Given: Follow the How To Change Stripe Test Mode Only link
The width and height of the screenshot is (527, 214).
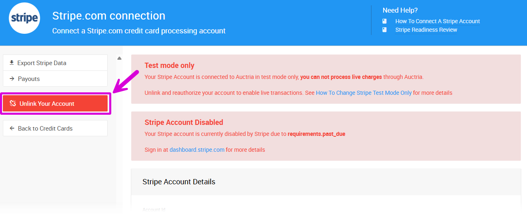Looking at the screenshot, I should tap(364, 93).
